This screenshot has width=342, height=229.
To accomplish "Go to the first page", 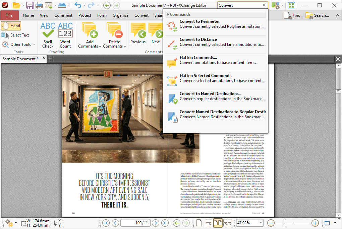I will point(106,223).
